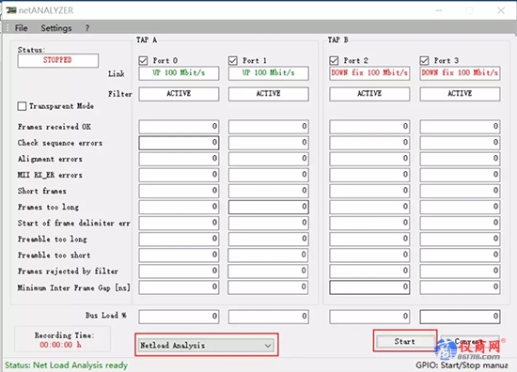Open the File menu
This screenshot has height=372, width=517.
21,28
